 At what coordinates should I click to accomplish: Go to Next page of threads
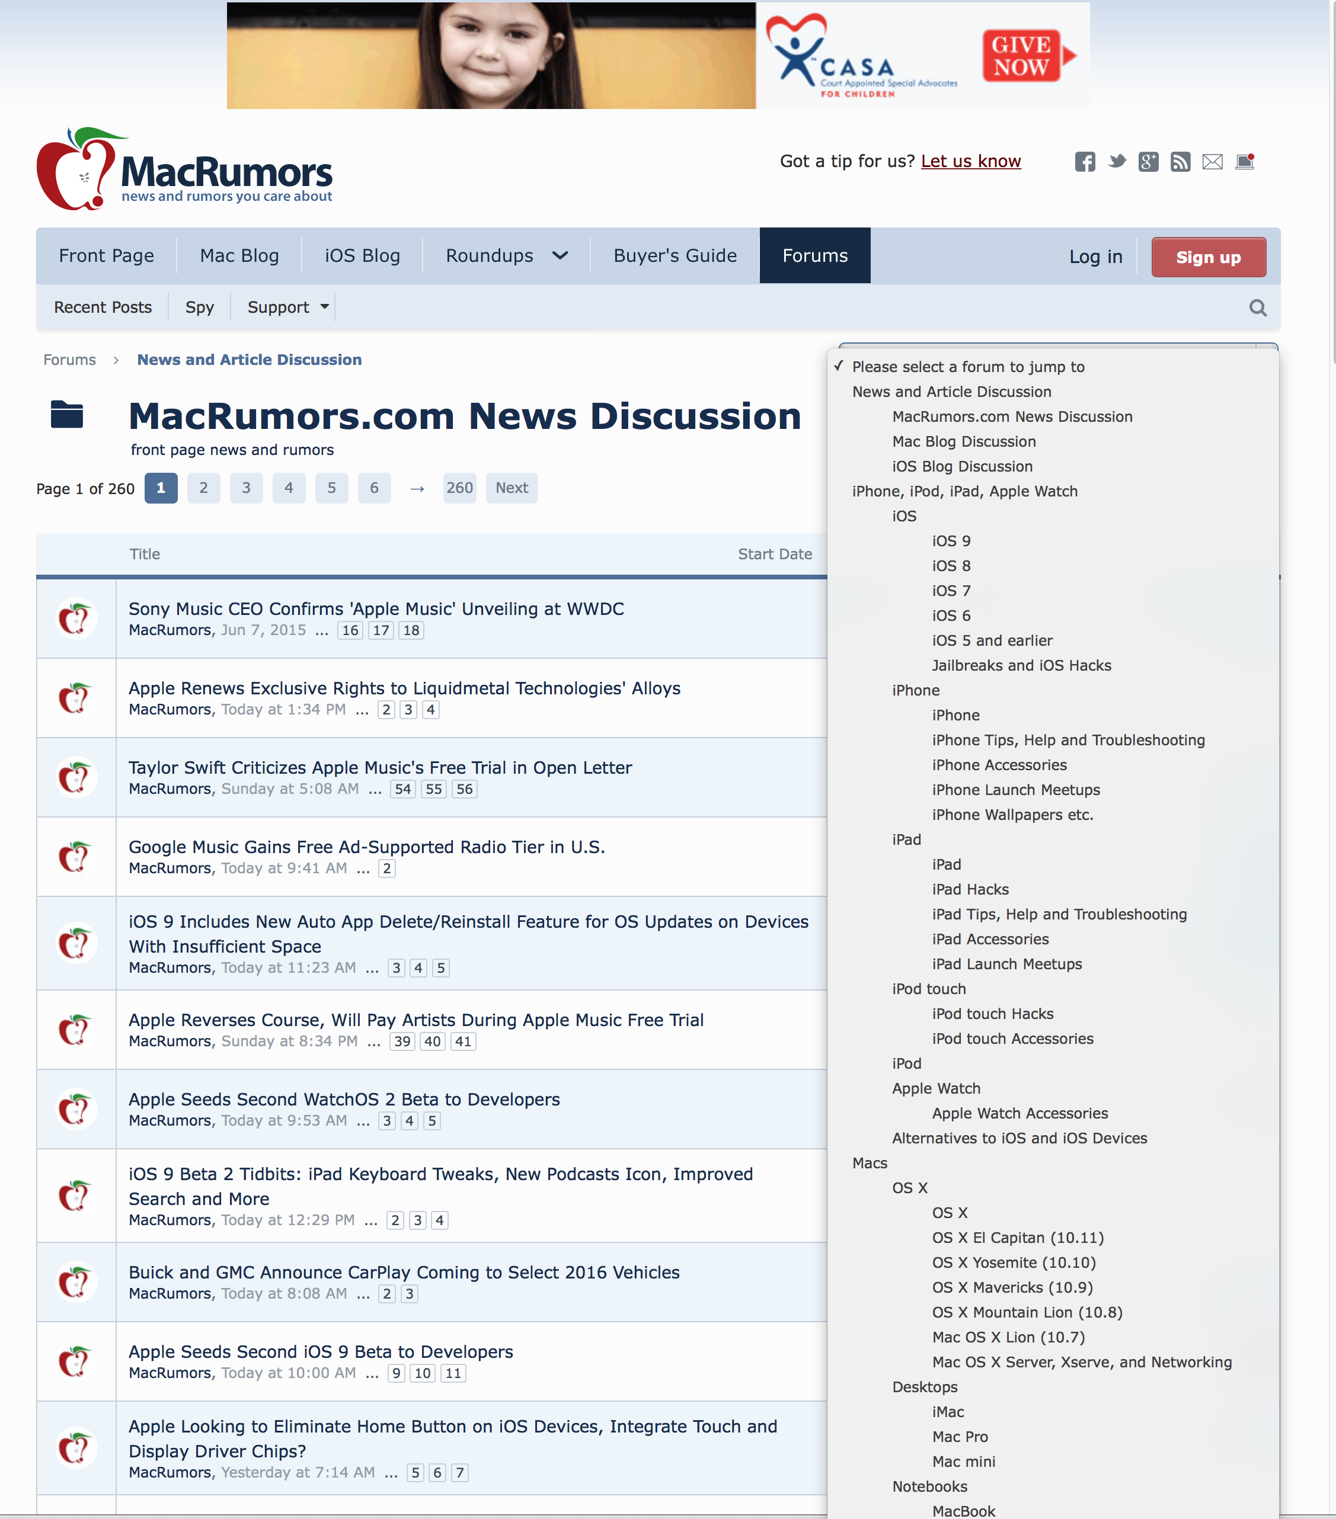[512, 488]
